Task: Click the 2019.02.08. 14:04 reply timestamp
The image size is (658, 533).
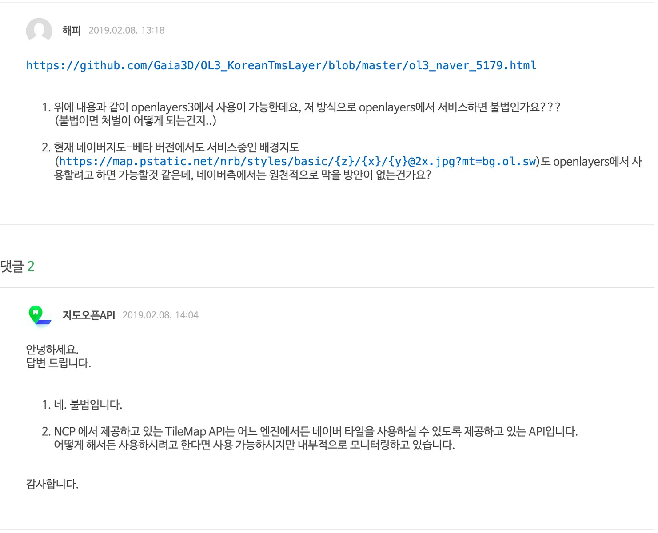Action: (x=160, y=315)
